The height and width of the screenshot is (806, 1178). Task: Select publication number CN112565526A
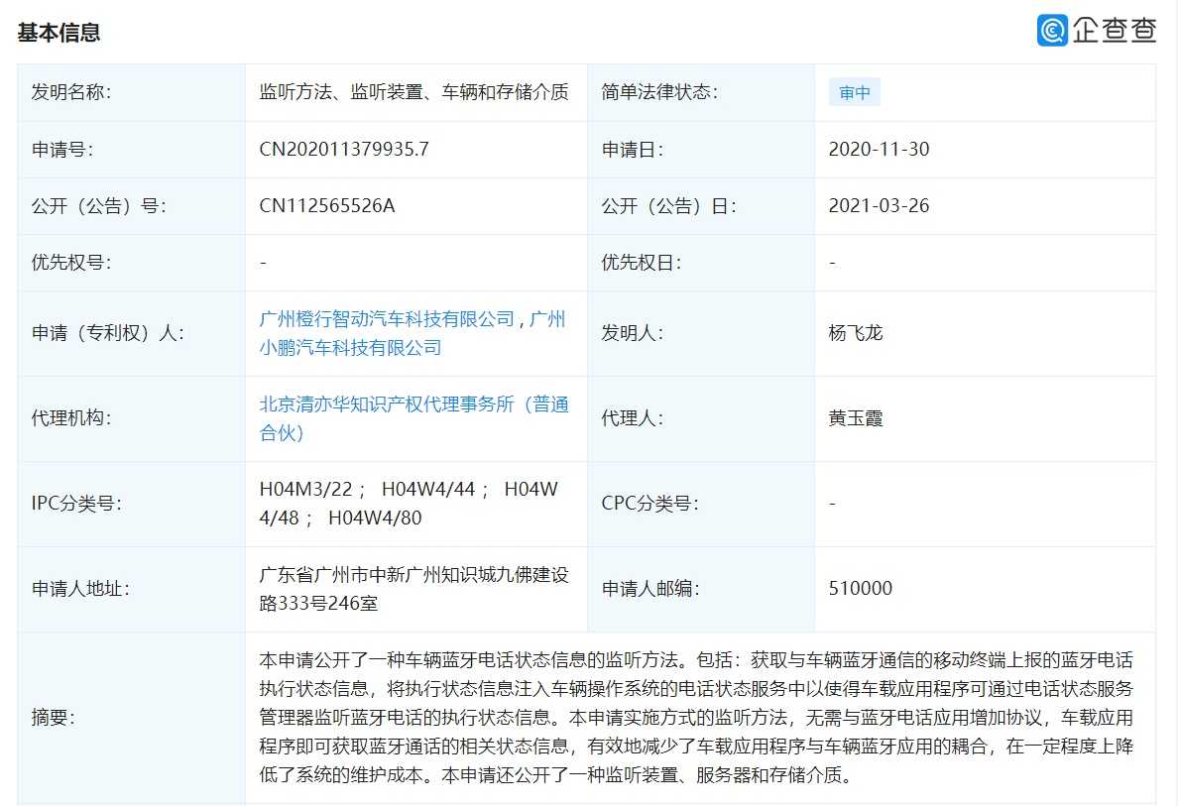(x=327, y=206)
